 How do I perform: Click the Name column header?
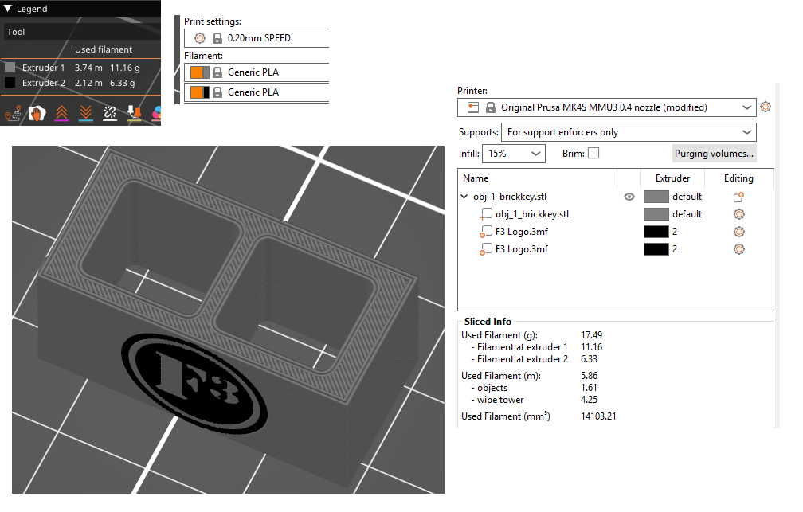(476, 178)
